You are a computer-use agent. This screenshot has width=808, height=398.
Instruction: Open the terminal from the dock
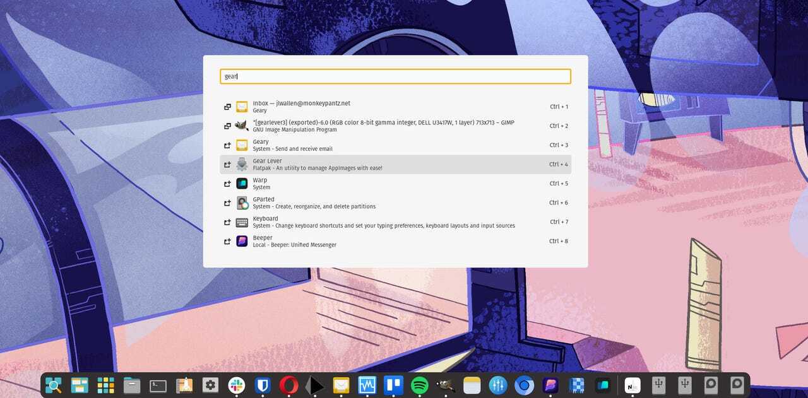[x=158, y=385]
